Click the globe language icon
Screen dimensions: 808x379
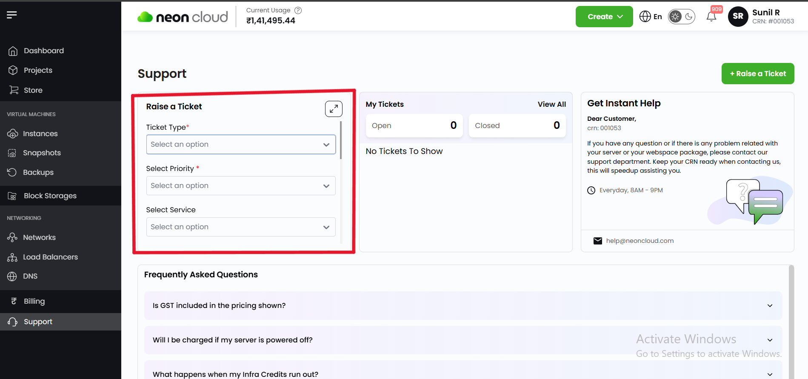(645, 17)
